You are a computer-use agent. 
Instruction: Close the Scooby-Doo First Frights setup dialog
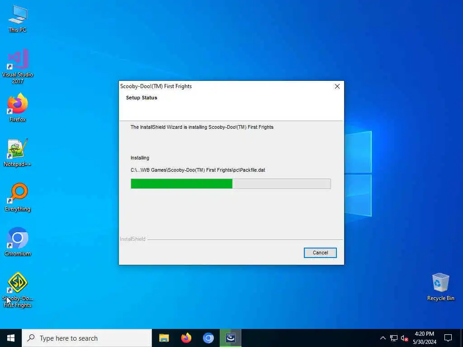[337, 86]
